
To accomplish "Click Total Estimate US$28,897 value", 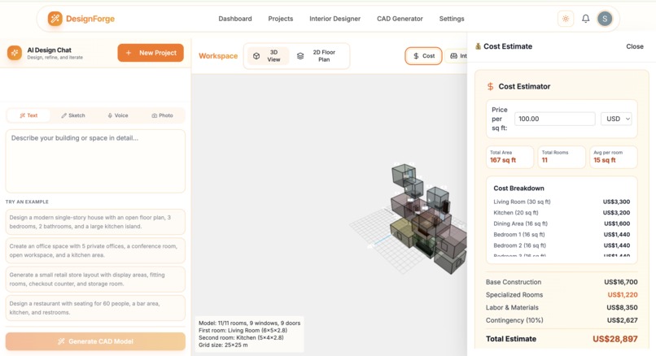I will tap(615, 339).
